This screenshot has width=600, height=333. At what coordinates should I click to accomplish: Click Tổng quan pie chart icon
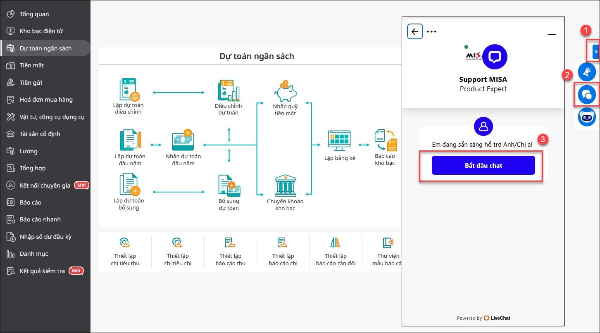coord(11,14)
